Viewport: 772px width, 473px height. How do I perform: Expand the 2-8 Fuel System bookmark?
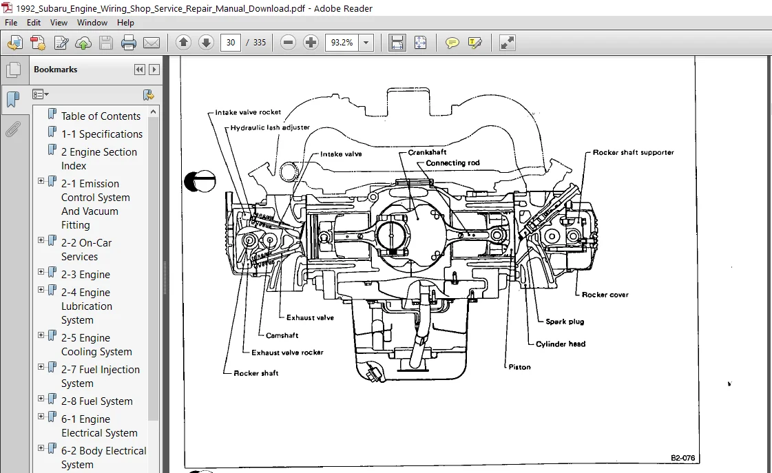click(x=41, y=398)
